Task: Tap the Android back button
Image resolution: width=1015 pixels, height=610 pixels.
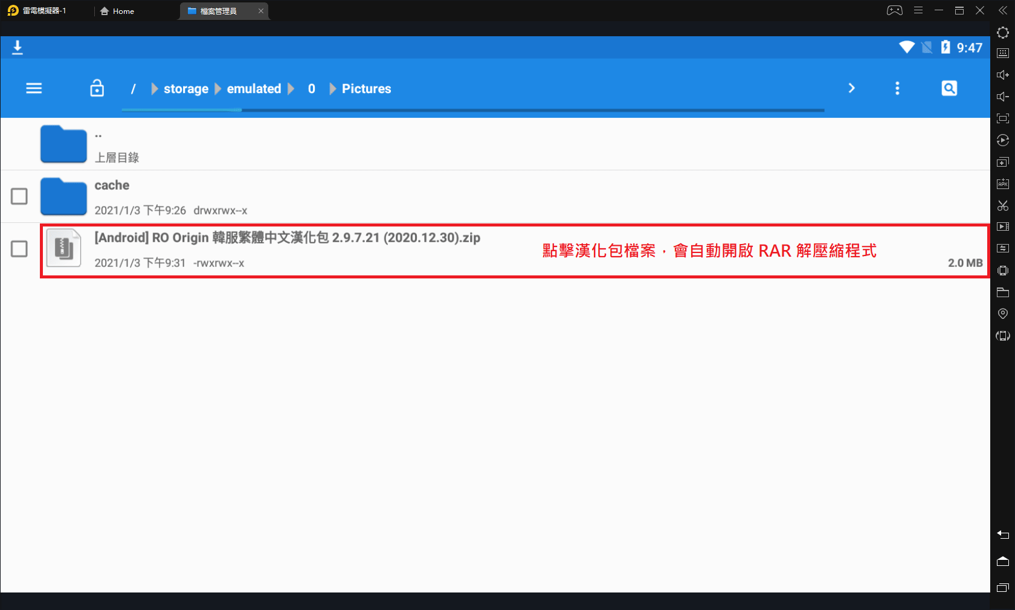Action: pos(1003,535)
